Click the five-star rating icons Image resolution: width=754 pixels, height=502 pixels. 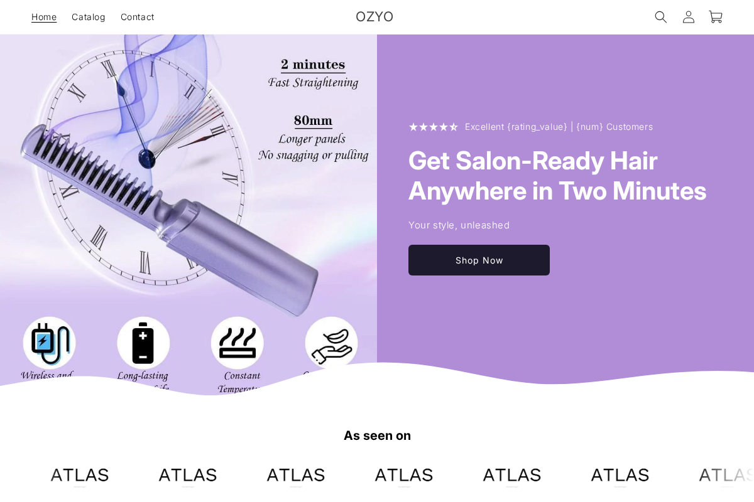(434, 127)
